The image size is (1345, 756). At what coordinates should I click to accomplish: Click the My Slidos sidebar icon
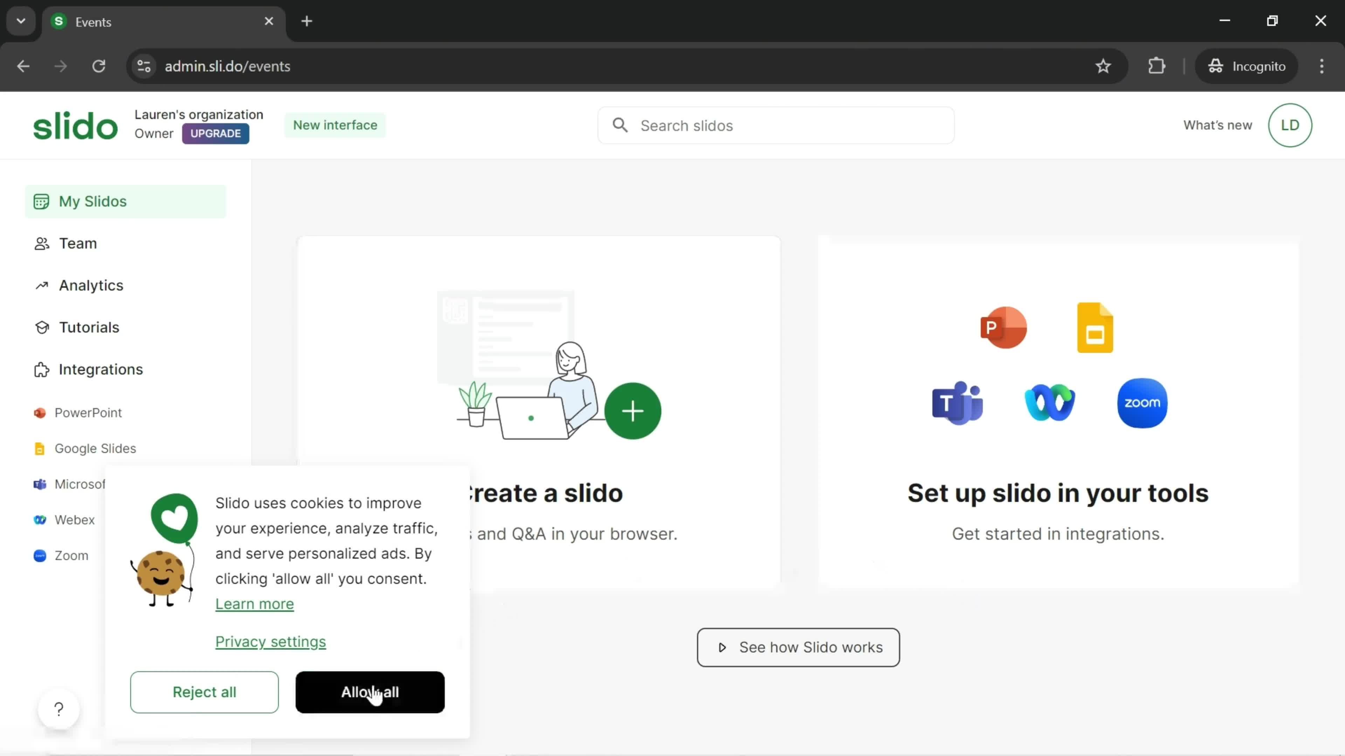coord(41,201)
